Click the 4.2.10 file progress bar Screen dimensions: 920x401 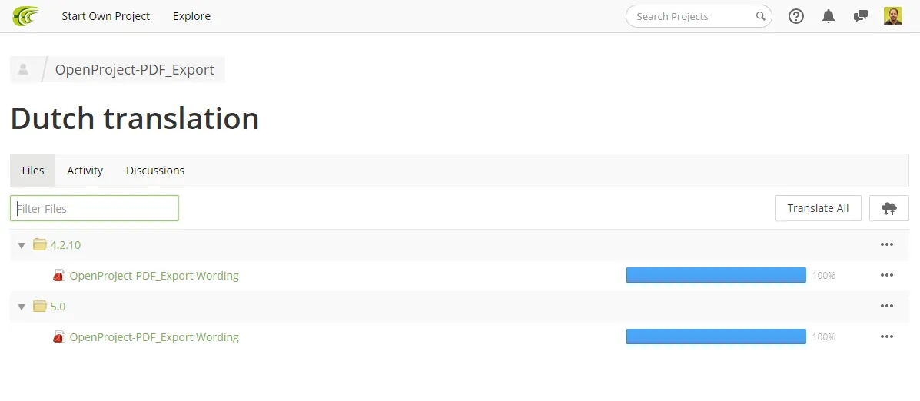(x=716, y=275)
